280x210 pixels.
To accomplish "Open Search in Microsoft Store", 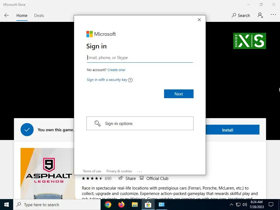I will tap(241, 15).
